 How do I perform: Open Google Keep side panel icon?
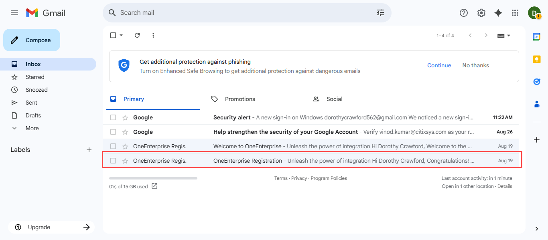536,59
